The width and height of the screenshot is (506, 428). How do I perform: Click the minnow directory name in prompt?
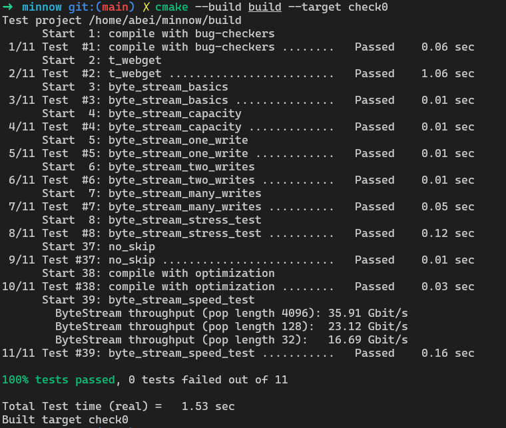coord(42,7)
